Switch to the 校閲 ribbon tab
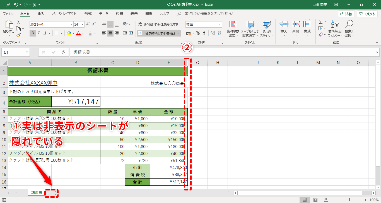381x203 pixels. pos(119,14)
